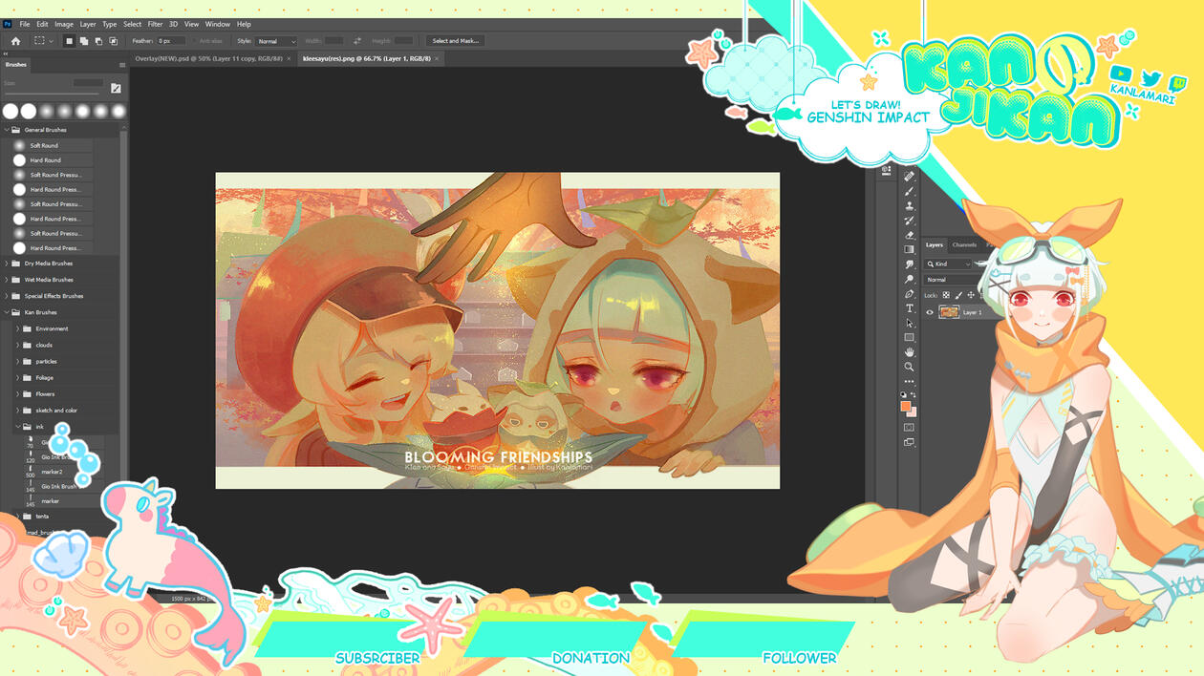Click the Rectangle shape tool

click(x=910, y=337)
